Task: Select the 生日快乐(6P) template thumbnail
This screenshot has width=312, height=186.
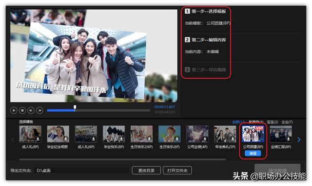Action: (x=170, y=134)
